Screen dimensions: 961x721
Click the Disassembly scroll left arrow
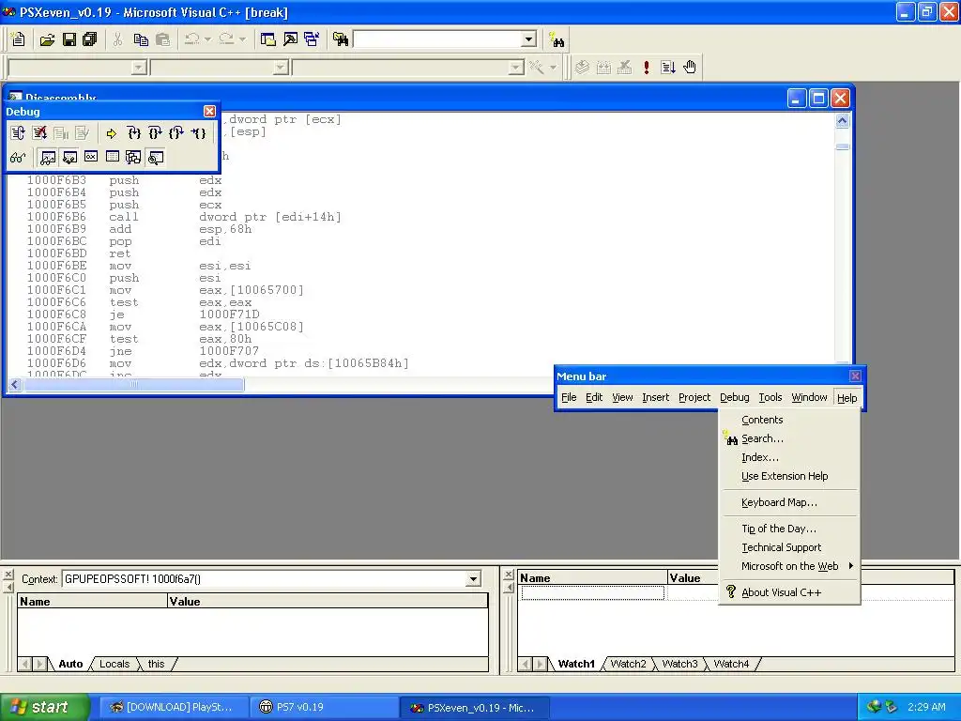[15, 384]
